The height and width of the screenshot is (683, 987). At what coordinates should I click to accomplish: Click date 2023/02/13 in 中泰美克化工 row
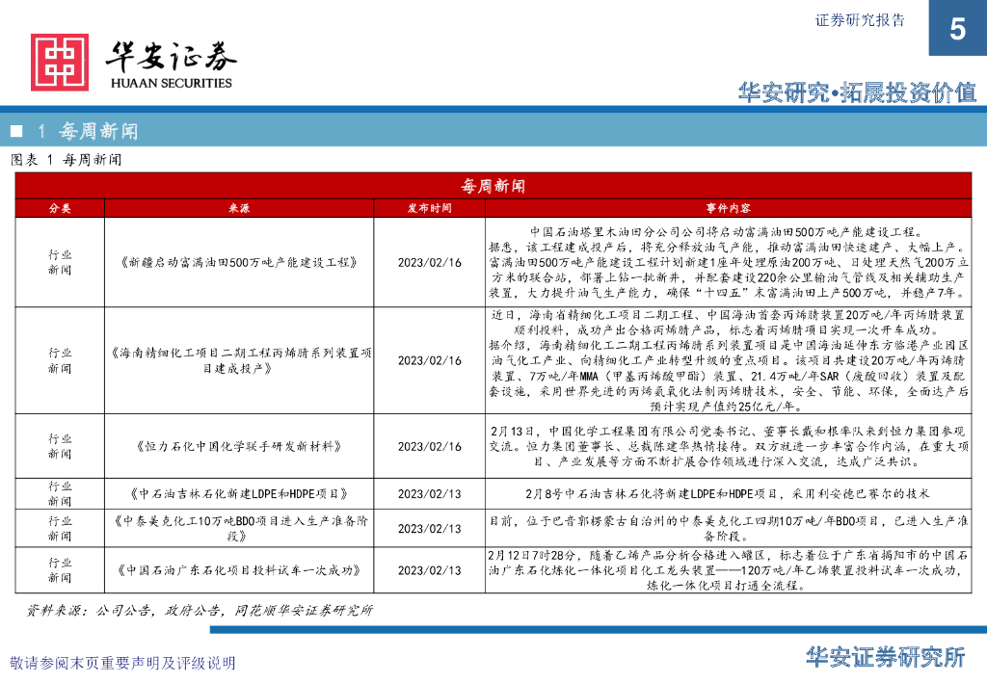429,528
